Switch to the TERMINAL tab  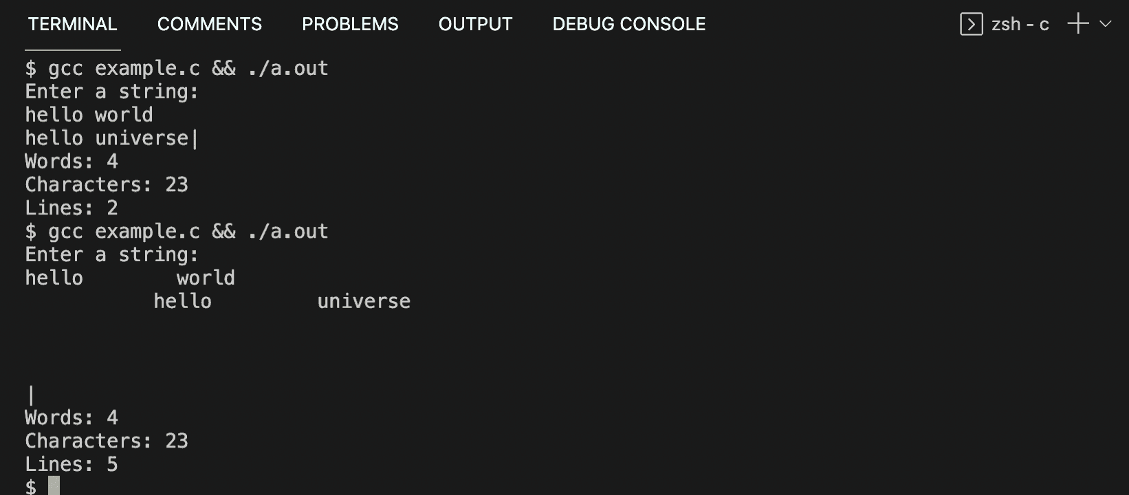[72, 24]
